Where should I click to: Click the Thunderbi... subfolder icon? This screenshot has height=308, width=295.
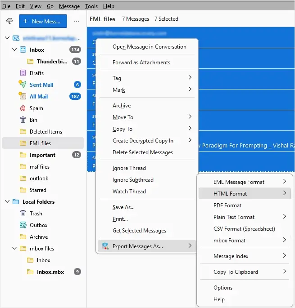point(30,62)
